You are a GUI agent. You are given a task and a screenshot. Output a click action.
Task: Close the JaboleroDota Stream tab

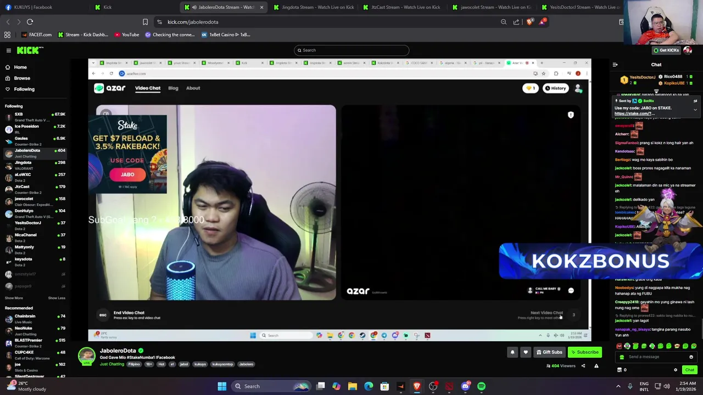pos(261,7)
